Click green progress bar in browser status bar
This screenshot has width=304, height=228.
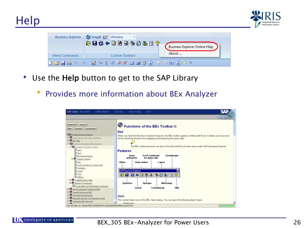click(227, 206)
